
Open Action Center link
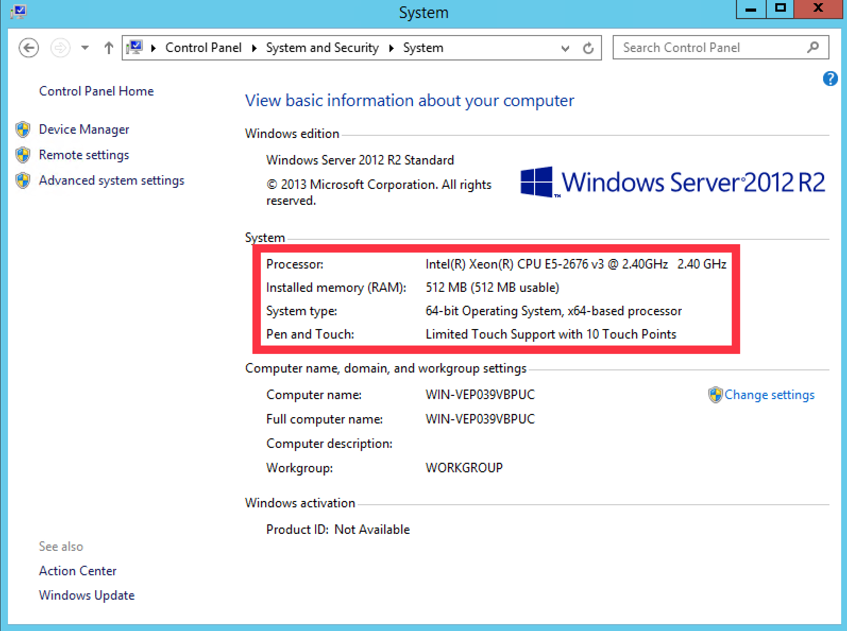coord(78,571)
